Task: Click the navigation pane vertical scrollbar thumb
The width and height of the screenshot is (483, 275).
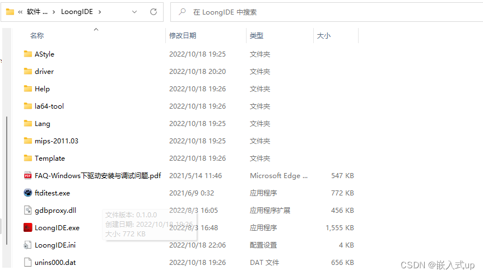Action: pos(7,180)
